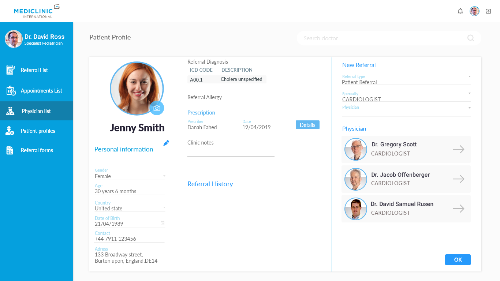Click the camera icon on patient photo
This screenshot has width=500, height=281.
pos(157,108)
